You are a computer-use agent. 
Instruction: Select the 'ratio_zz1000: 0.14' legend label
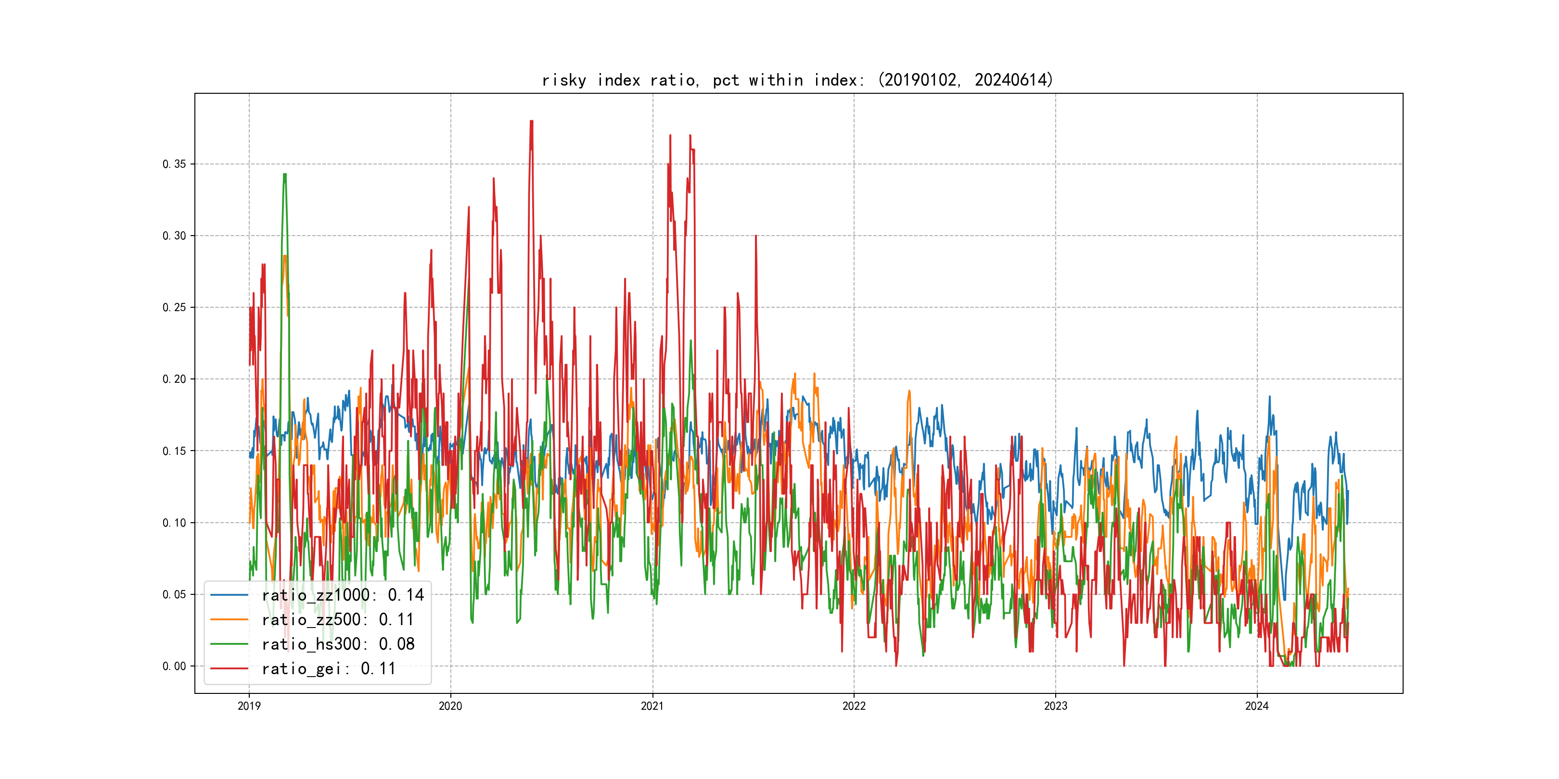(x=343, y=595)
